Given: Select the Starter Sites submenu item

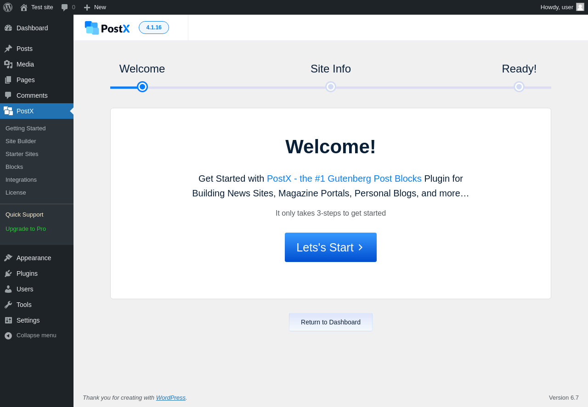Looking at the screenshot, I should pos(22,154).
